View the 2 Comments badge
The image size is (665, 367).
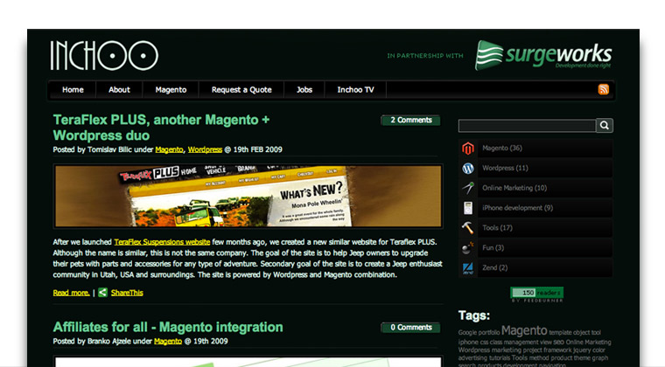point(410,121)
